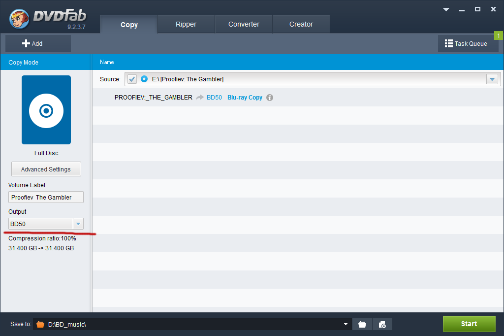Open the info icon beside Blu-ray Copy
Image resolution: width=504 pixels, height=336 pixels.
(x=270, y=98)
